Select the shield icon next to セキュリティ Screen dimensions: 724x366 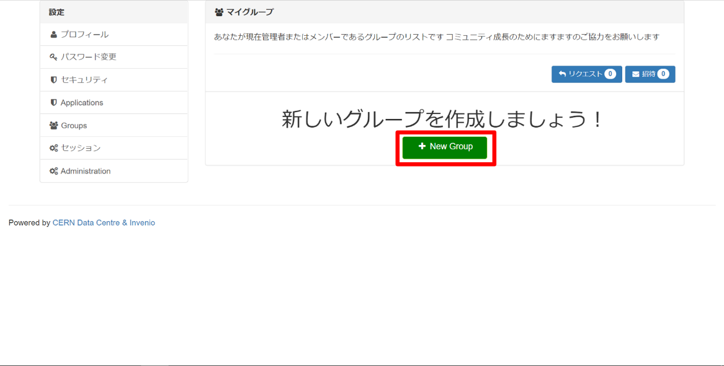[54, 80]
